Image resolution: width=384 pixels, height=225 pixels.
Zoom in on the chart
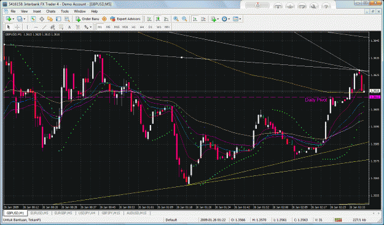coord(176,19)
